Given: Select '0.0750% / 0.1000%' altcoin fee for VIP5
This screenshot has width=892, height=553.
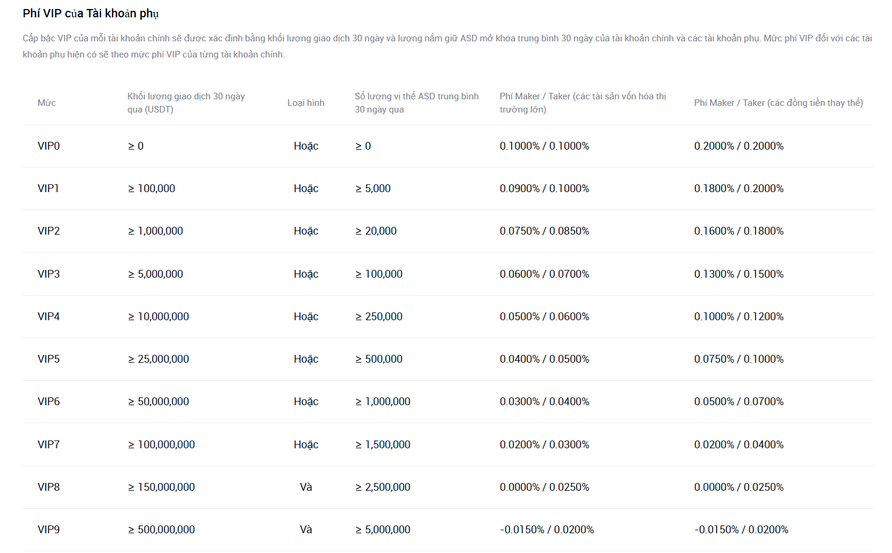Looking at the screenshot, I should [739, 359].
